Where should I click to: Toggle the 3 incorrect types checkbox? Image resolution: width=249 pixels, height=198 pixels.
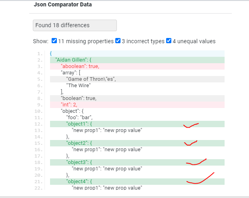118,41
